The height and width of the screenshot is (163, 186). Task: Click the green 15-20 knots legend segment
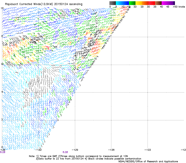click(x=132, y=3)
